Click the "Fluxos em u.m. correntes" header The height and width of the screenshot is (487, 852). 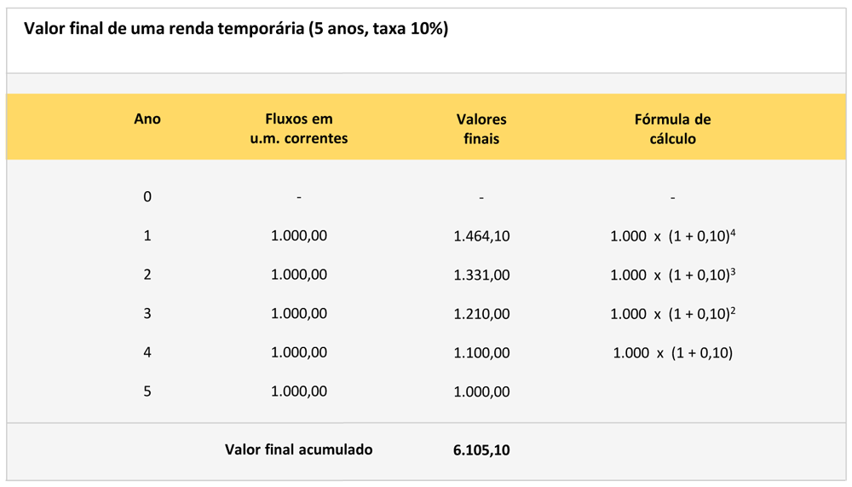pyautogui.click(x=299, y=128)
